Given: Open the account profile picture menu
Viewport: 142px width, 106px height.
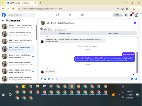Looking at the screenshot, I should (x=136, y=15).
